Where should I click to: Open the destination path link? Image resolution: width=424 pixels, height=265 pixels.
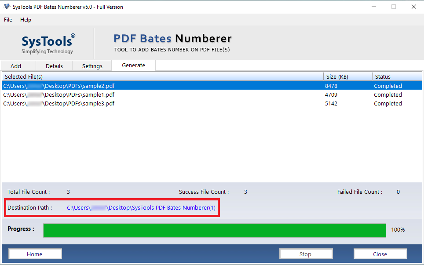pos(141,207)
